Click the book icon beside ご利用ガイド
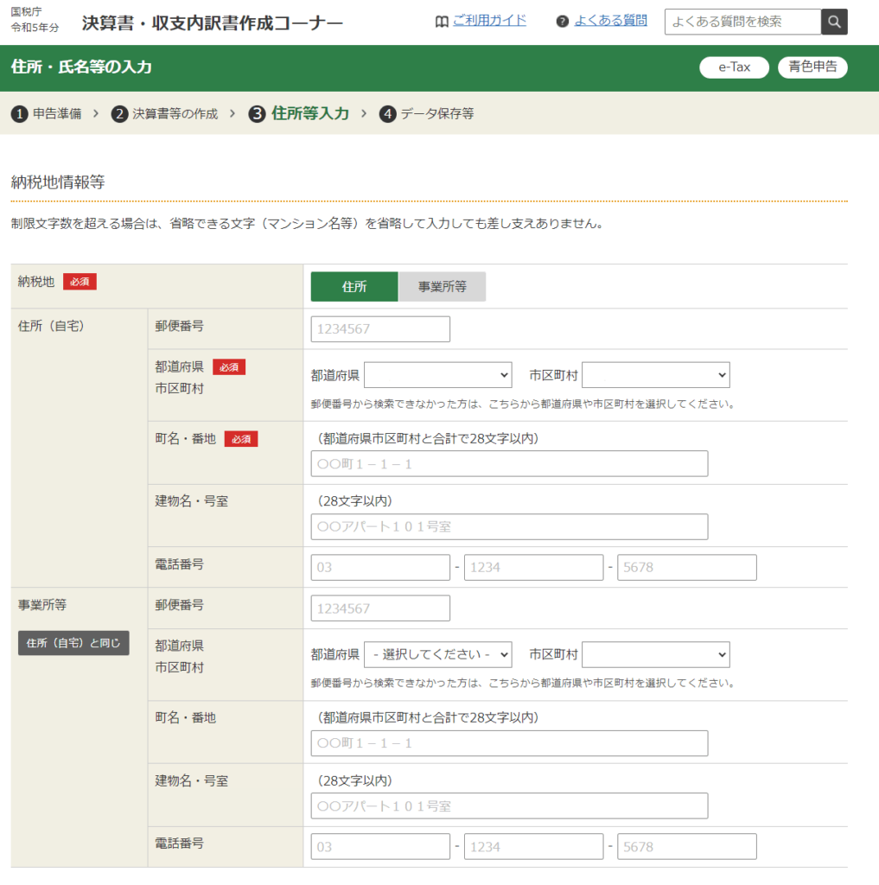This screenshot has width=879, height=885. (442, 22)
